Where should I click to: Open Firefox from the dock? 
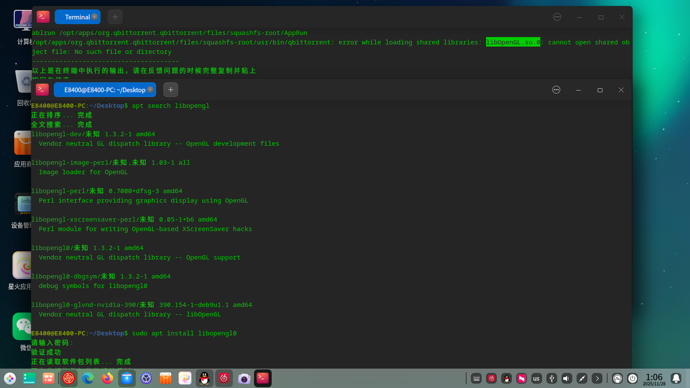107,379
